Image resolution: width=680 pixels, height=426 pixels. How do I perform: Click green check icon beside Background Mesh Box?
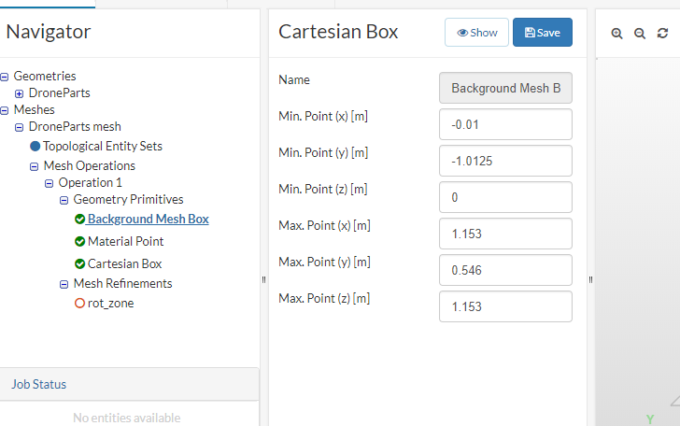pyautogui.click(x=79, y=220)
